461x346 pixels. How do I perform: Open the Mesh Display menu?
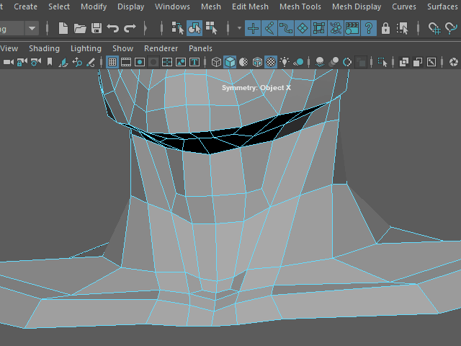pyautogui.click(x=357, y=6)
